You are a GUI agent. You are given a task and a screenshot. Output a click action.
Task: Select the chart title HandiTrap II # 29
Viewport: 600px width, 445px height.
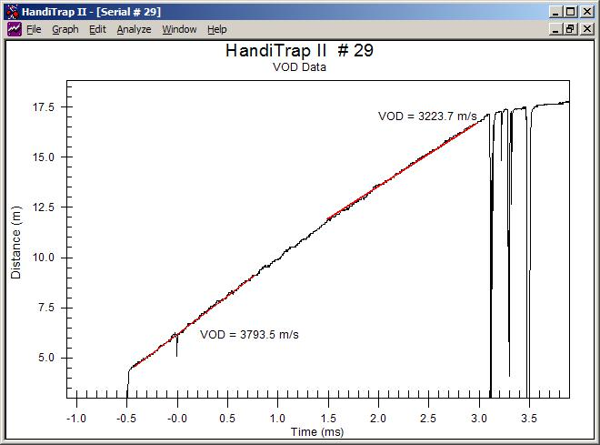(x=299, y=51)
